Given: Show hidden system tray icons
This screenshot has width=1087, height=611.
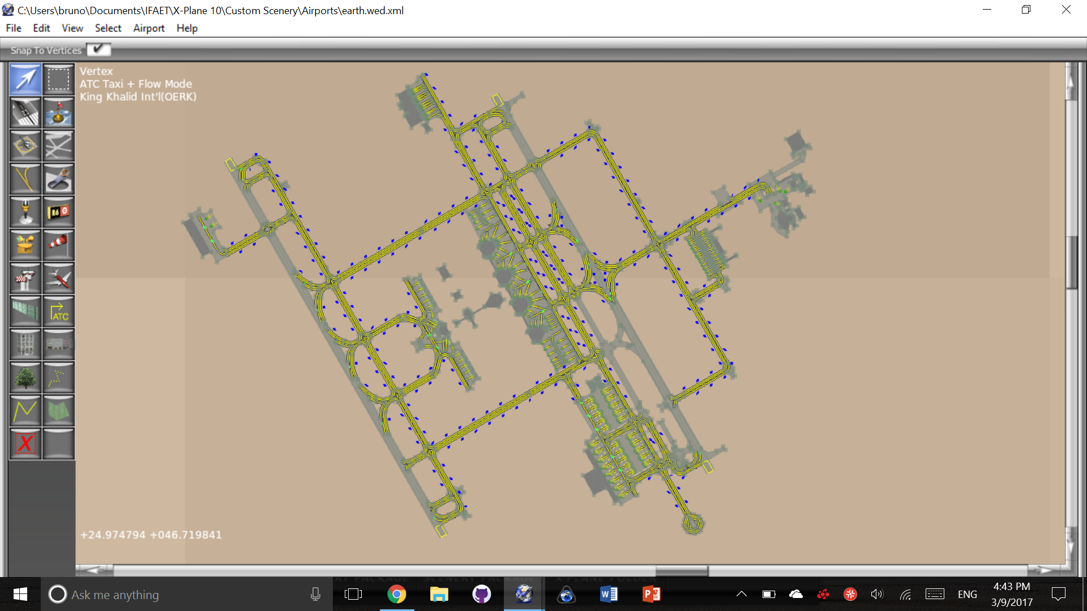Looking at the screenshot, I should [741, 594].
